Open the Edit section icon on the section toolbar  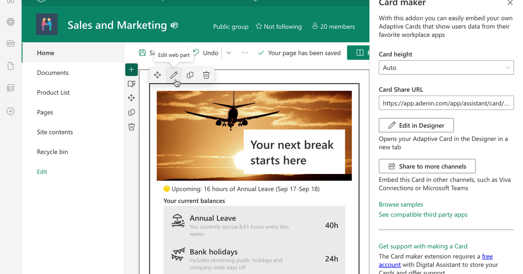click(131, 84)
